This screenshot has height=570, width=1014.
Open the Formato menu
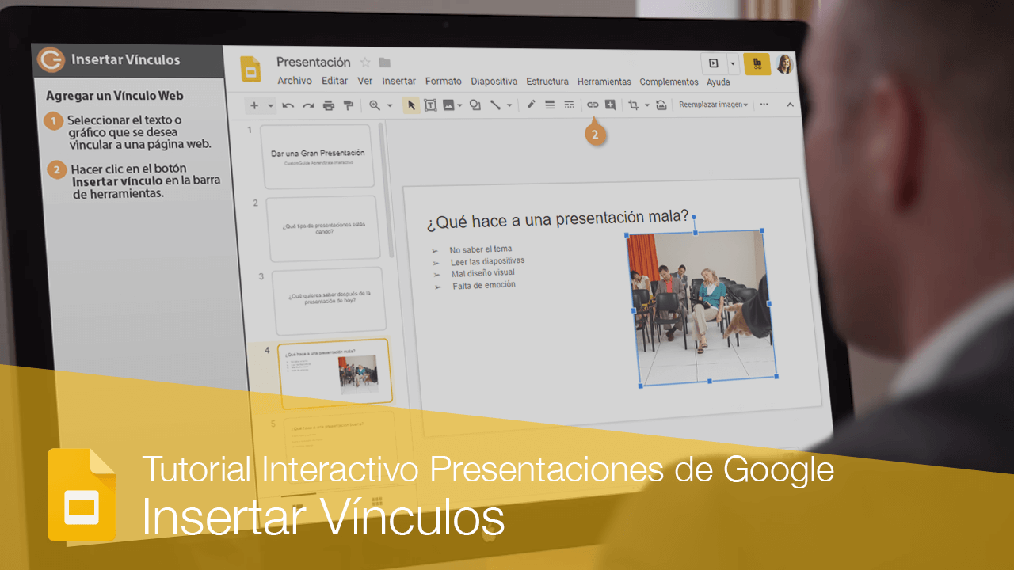(443, 81)
